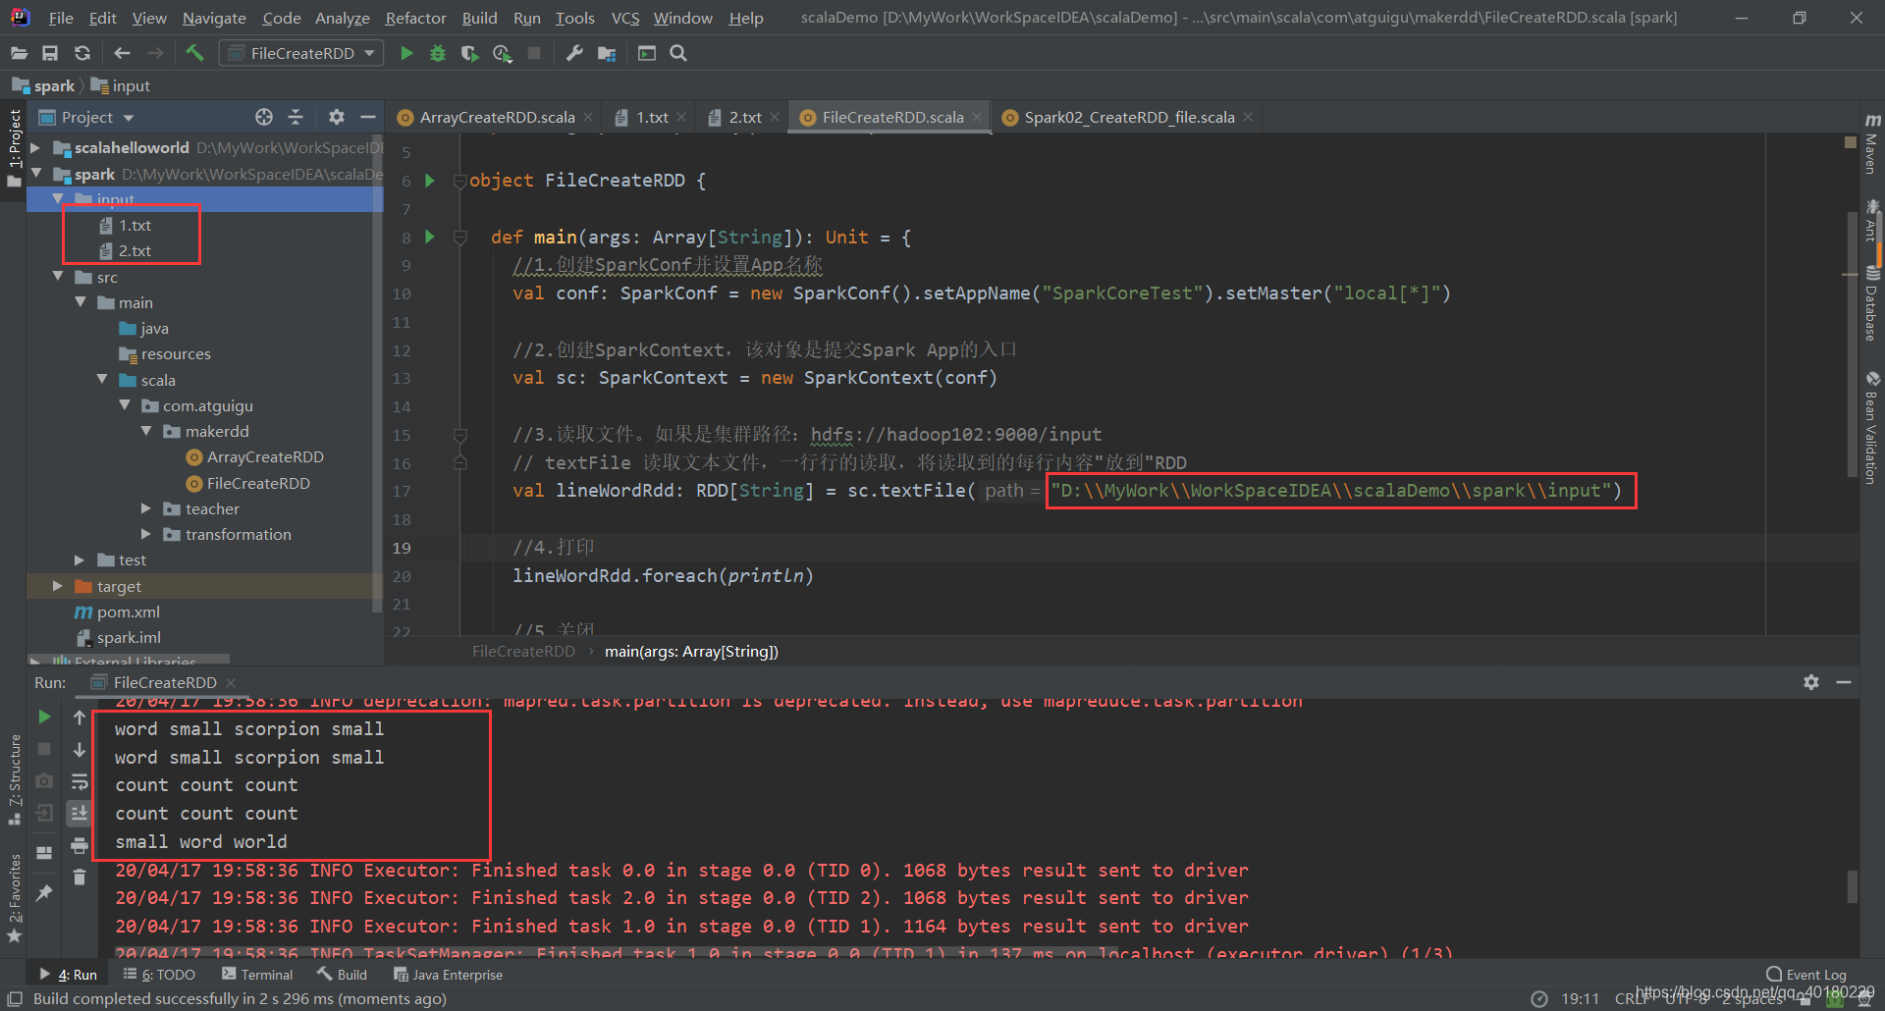Select pom.xml in the project tree

pyautogui.click(x=118, y=612)
